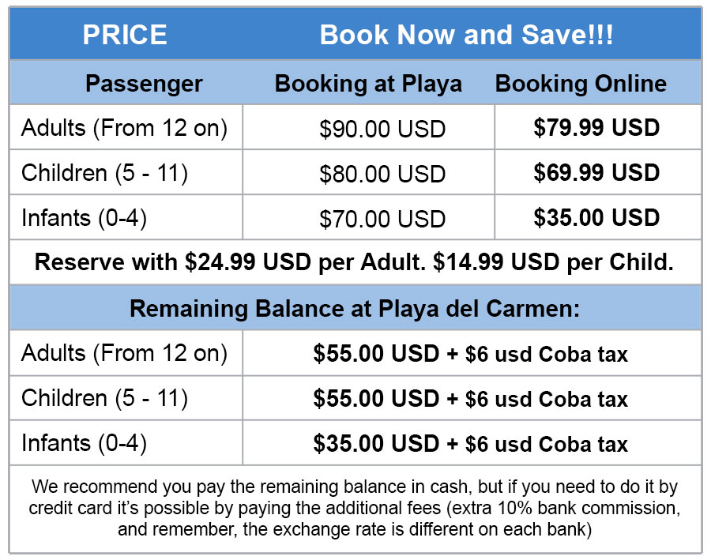
Task: Click the $90.00 USD adult Playa price
Action: (x=382, y=129)
